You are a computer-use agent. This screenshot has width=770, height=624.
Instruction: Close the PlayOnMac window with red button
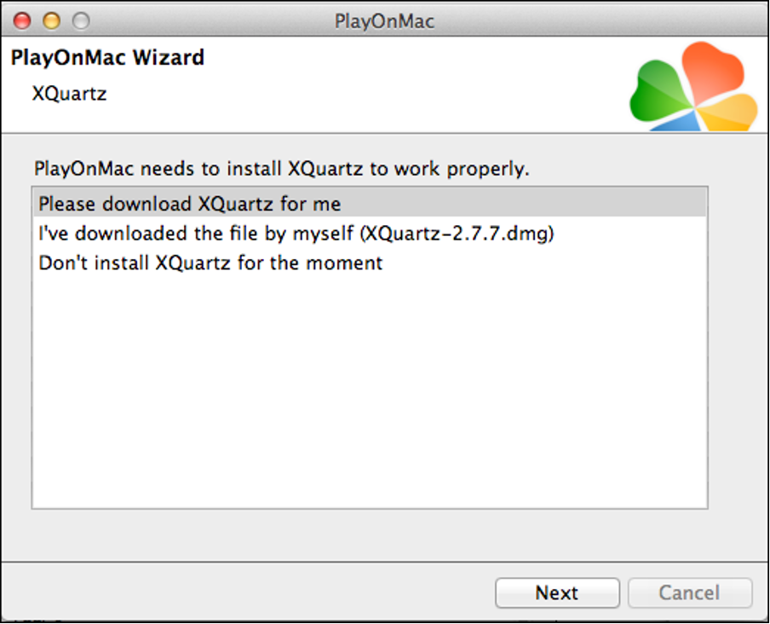click(22, 20)
